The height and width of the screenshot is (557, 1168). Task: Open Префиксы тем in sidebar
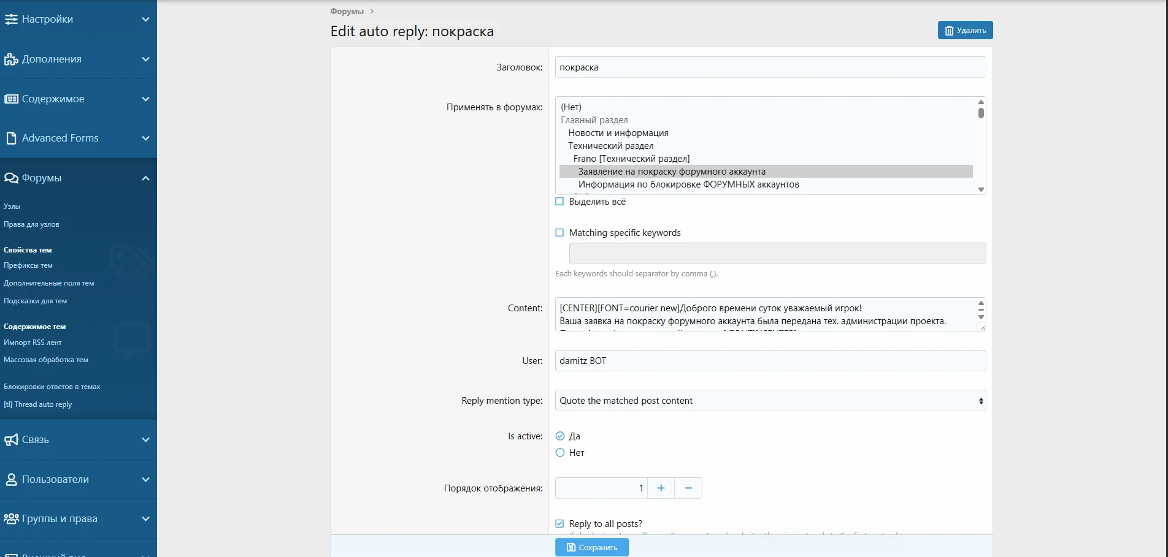pos(28,265)
